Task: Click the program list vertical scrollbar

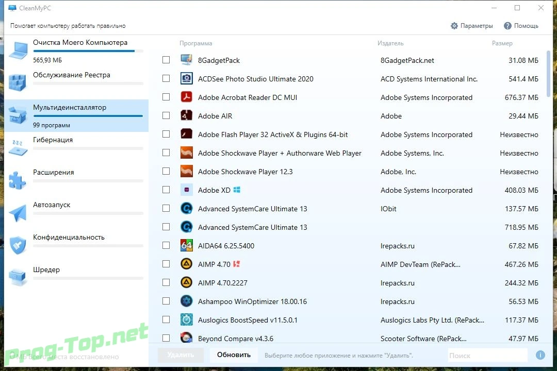Action: 548,74
